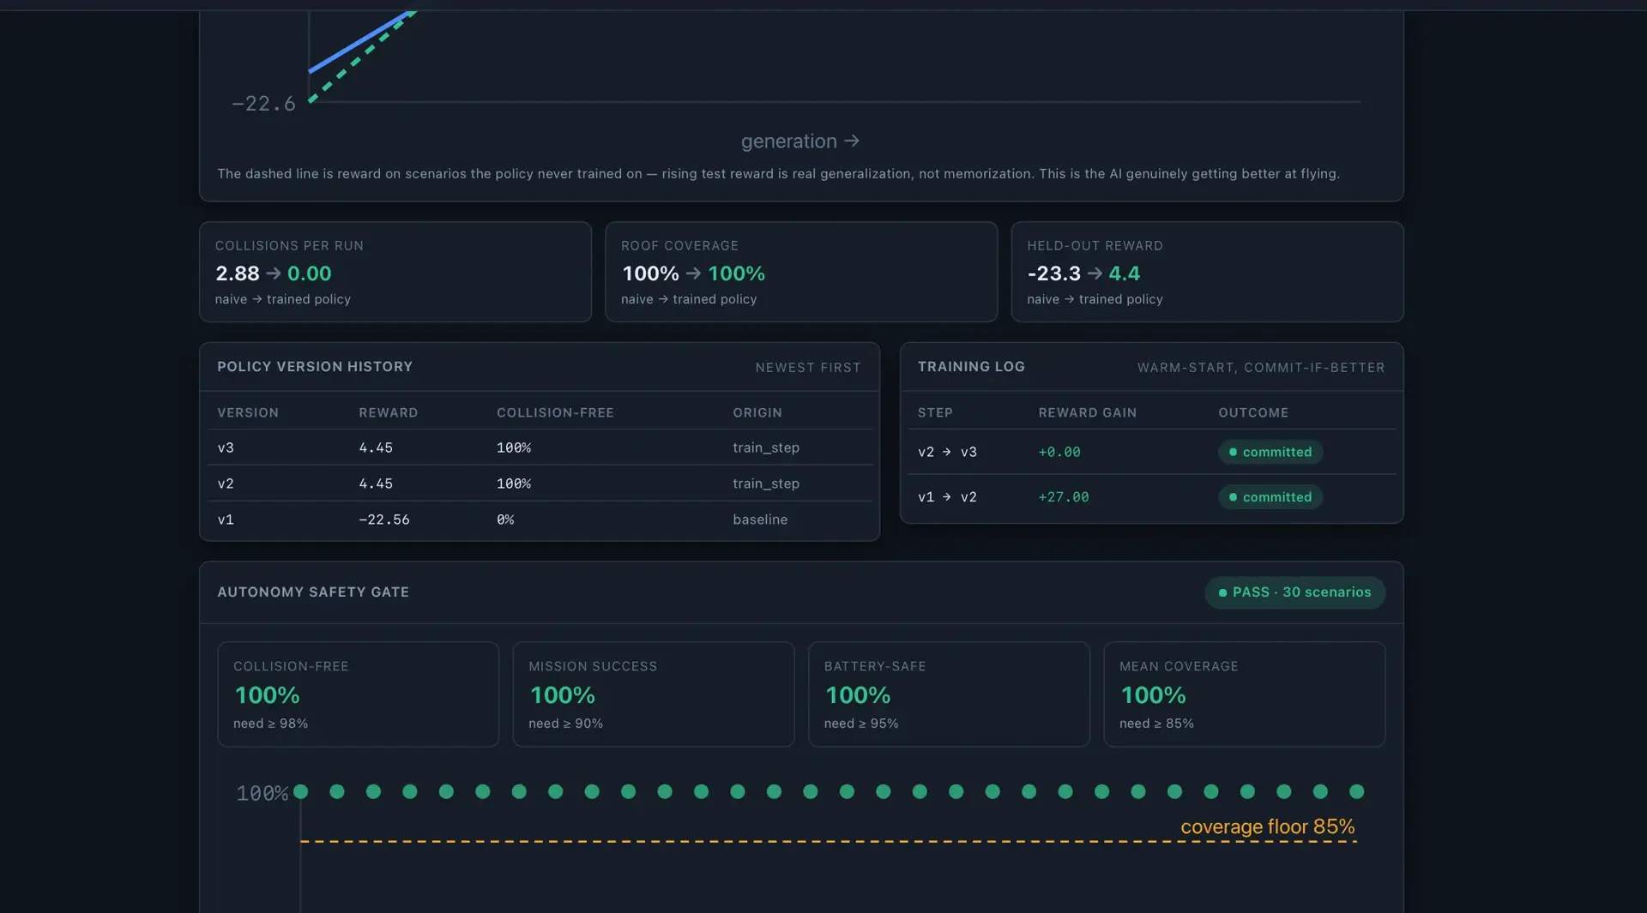1647x913 pixels.
Task: Click the Battery-Safe gate metric card
Action: tap(949, 694)
